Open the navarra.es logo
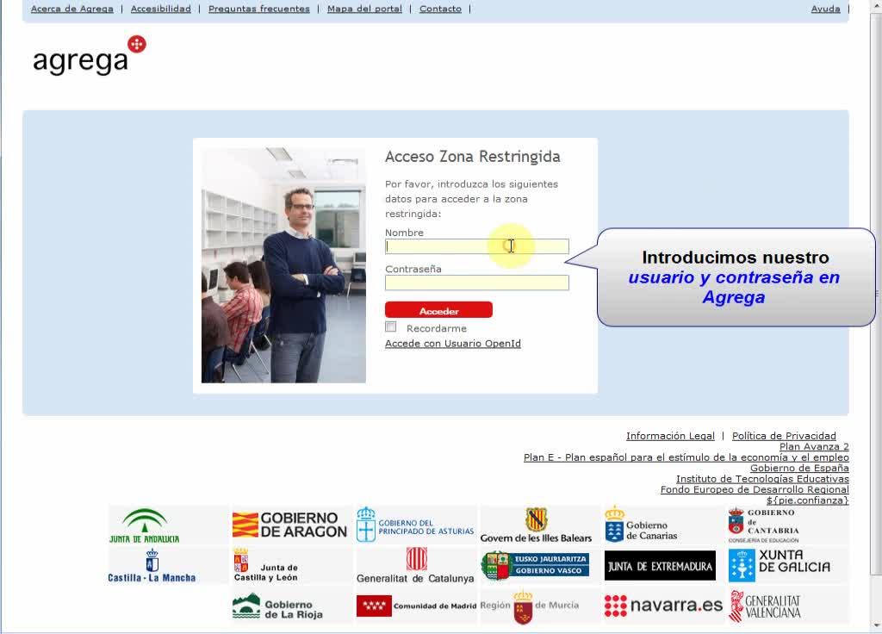The height and width of the screenshot is (634, 882). click(663, 606)
